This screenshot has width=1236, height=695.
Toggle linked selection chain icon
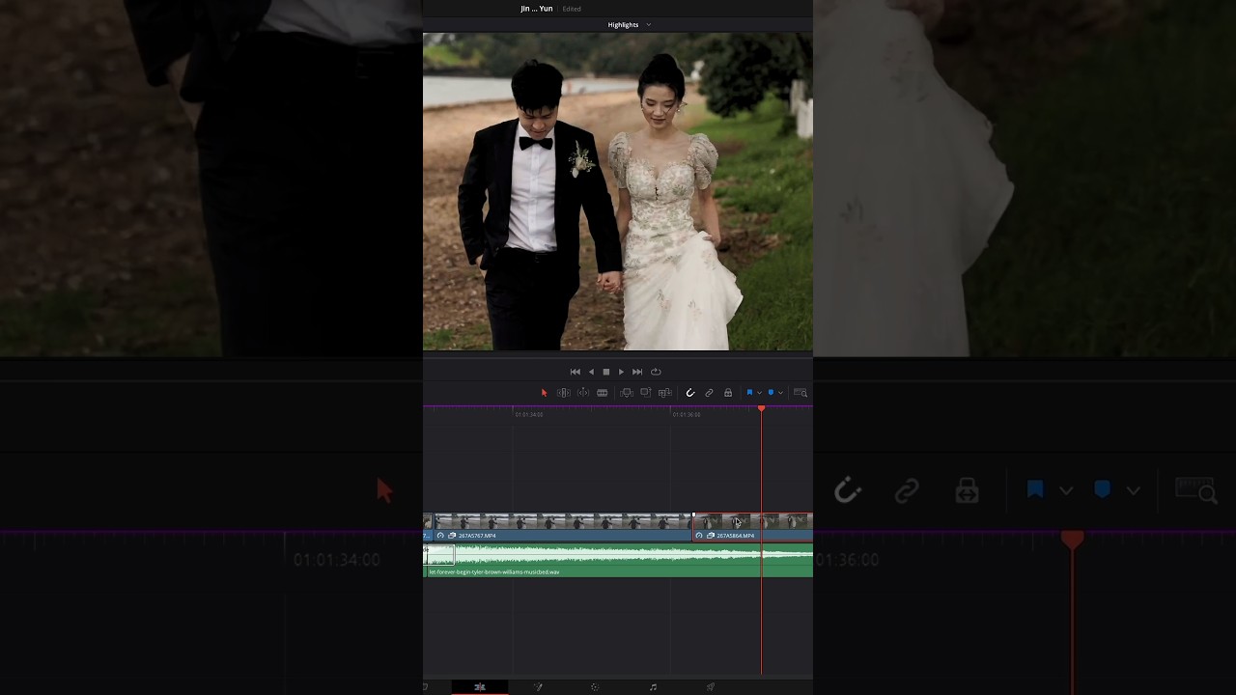709,393
